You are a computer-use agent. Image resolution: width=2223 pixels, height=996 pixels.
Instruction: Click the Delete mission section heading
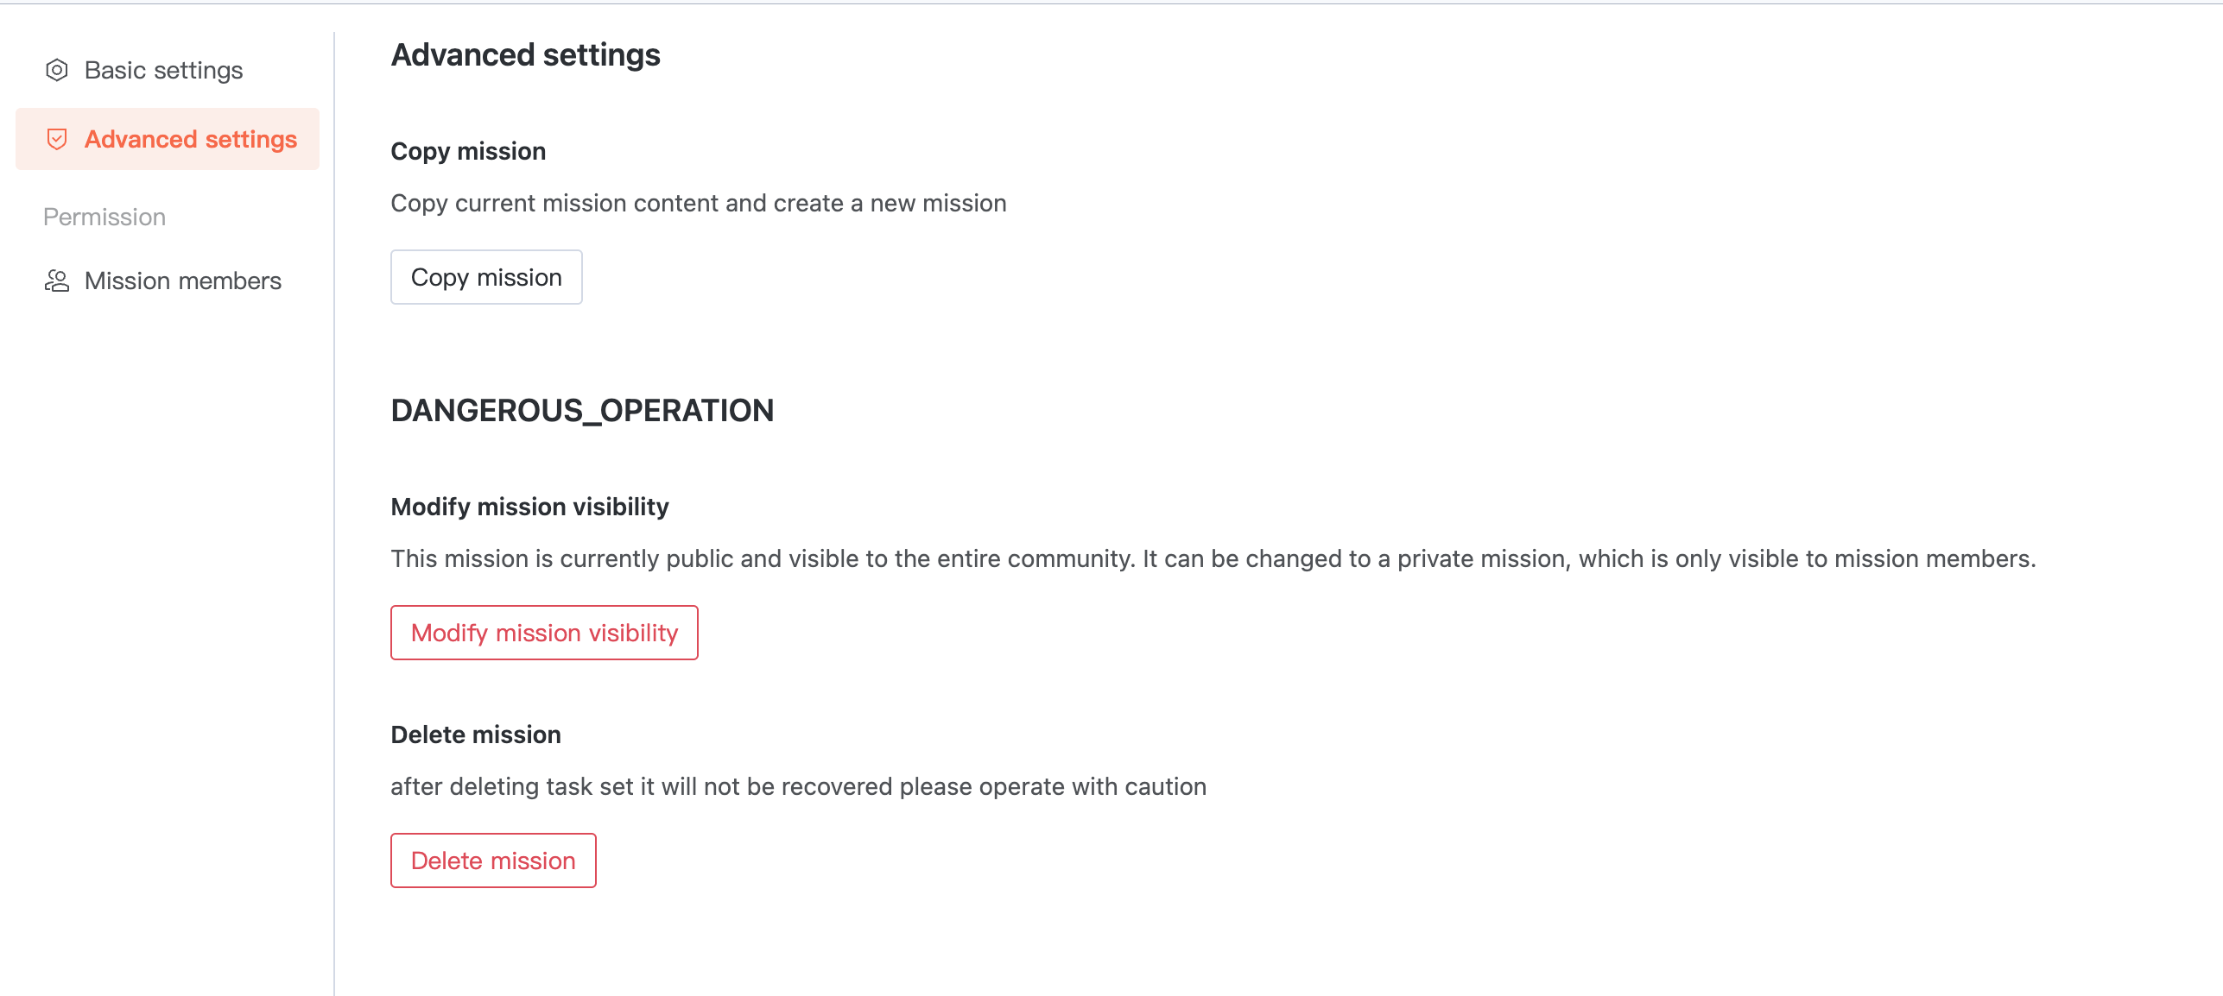click(x=476, y=734)
